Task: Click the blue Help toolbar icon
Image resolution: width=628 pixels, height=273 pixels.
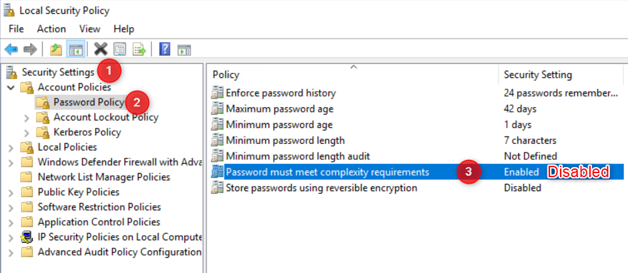Action: pos(164,49)
